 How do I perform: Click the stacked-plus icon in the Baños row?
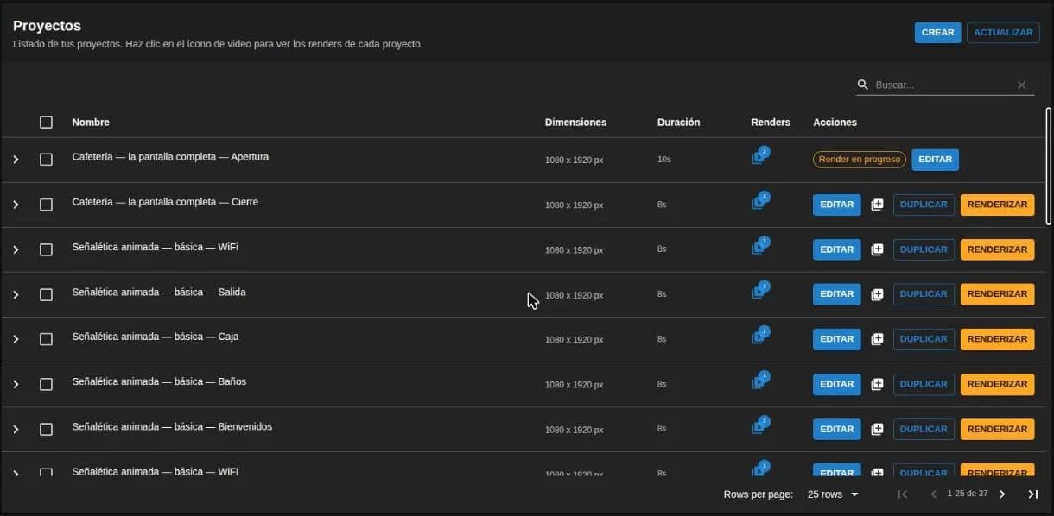[x=877, y=384]
